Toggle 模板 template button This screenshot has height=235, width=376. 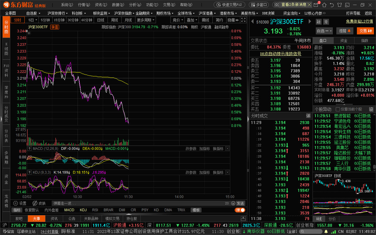tap(196, 210)
